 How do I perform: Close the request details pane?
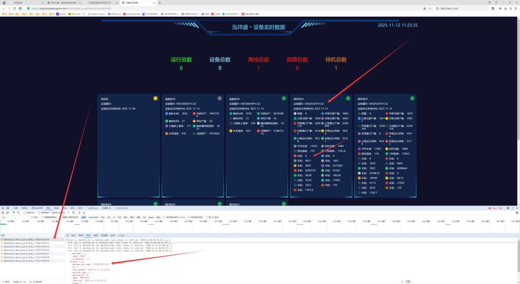pos(67,235)
